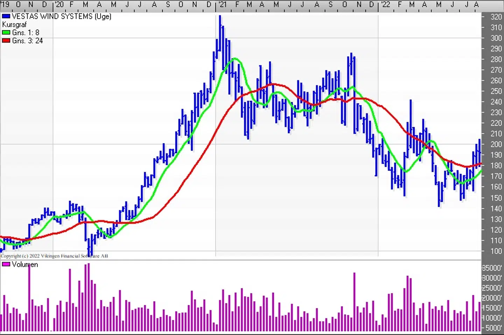Select the 200 level on price axis
This screenshot has height=335, width=504.
point(496,144)
